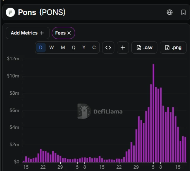Click the $6m y-axis label
Image resolution: width=190 pixels, height=171 pixels.
pyautogui.click(x=14, y=110)
